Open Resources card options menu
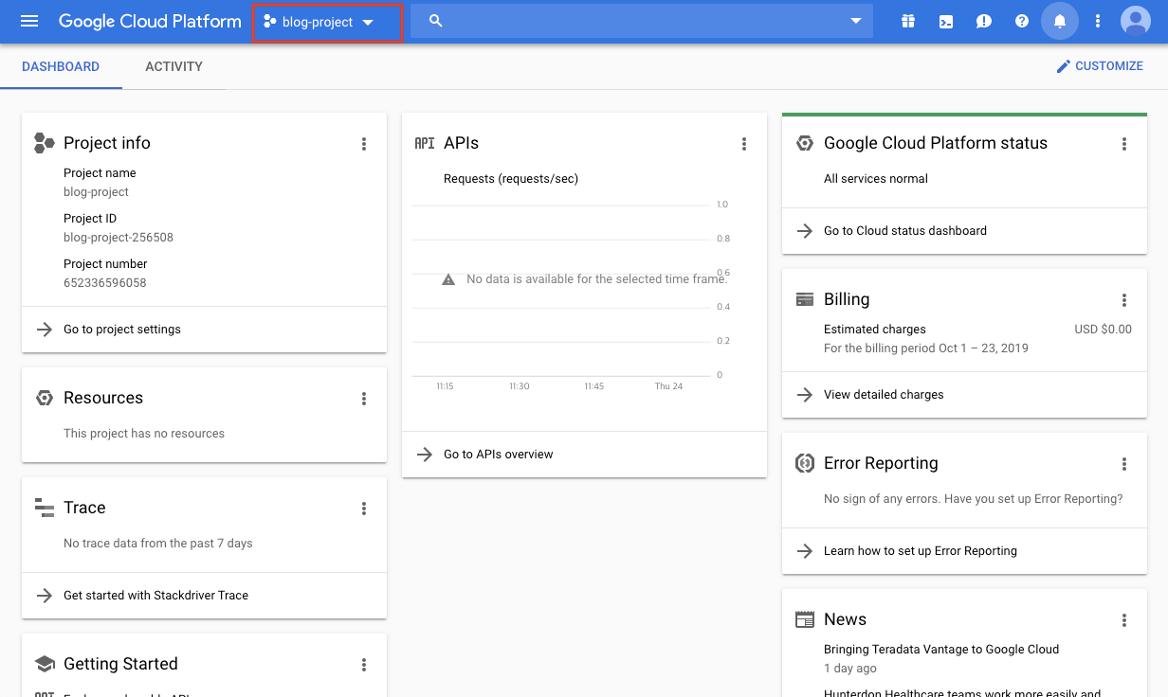1168x697 pixels. [364, 399]
